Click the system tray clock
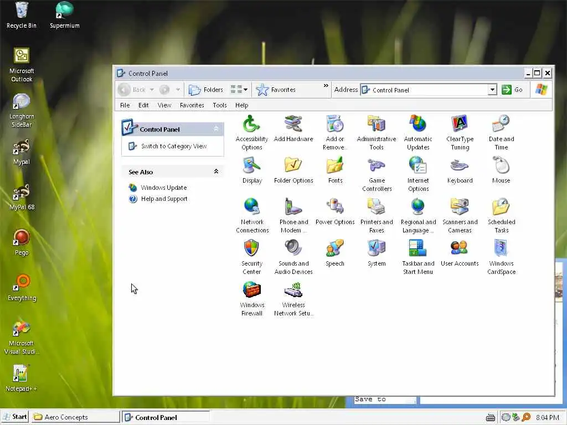The height and width of the screenshot is (425, 567). 547,417
